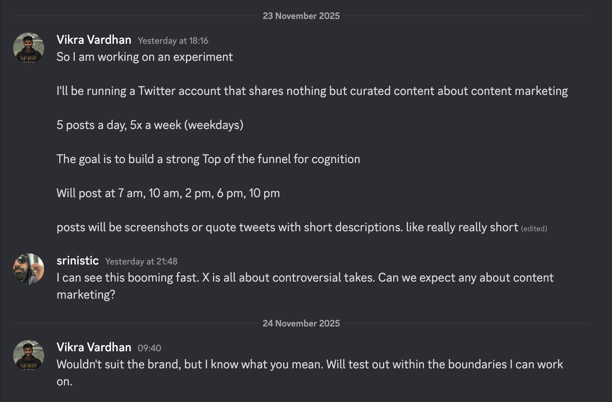Click the 5 posts a day schedule line
Screen dimensions: 612x402
[x=150, y=125]
